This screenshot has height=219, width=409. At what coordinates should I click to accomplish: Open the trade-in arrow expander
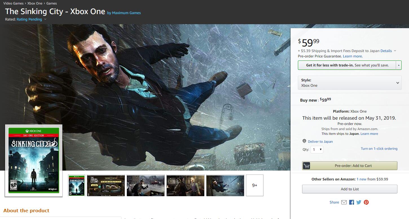[399, 65]
